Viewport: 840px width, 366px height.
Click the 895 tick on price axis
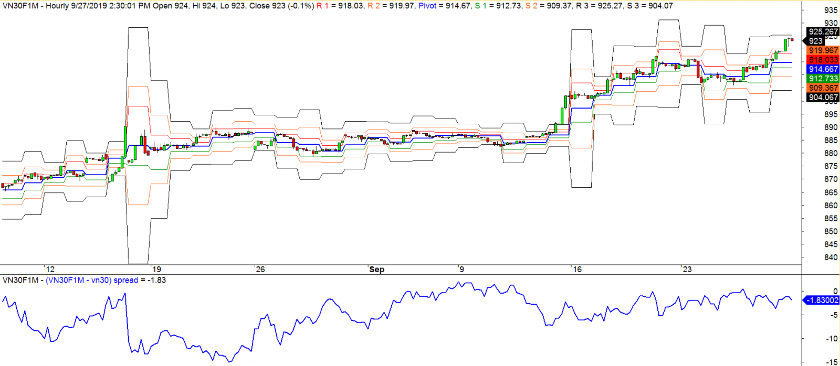pos(831,114)
